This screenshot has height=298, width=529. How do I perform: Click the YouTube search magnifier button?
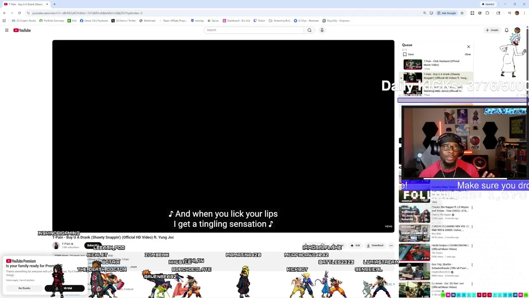coord(309,30)
